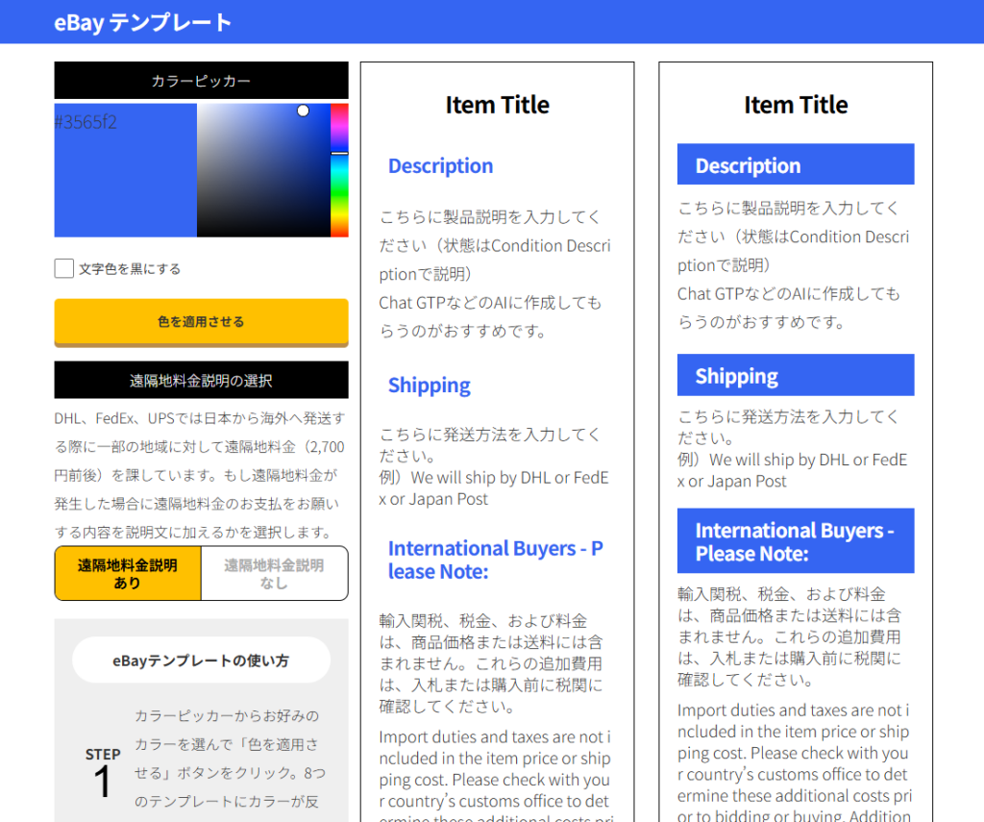Viewport: 984px width, 822px height.
Task: Click the eBay テンプレート header title
Action: tap(143, 22)
